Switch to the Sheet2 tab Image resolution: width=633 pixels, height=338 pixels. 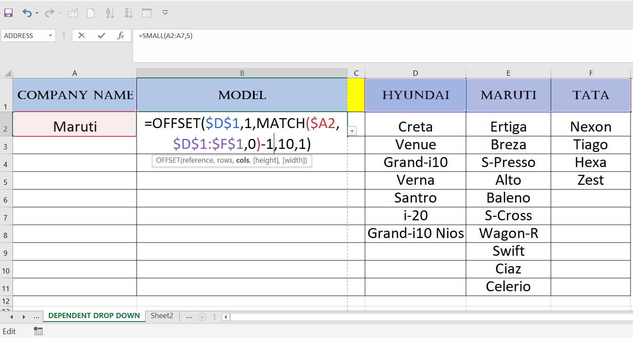(162, 316)
